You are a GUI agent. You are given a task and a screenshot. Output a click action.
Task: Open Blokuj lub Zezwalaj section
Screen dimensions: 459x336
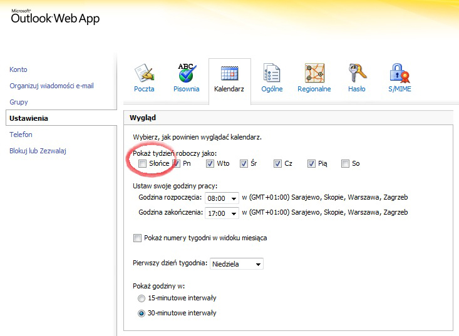[x=38, y=151]
